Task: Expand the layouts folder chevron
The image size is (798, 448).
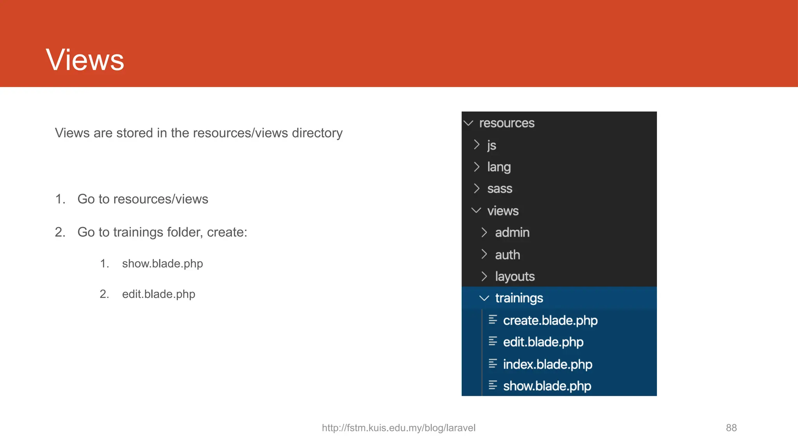Action: tap(484, 276)
